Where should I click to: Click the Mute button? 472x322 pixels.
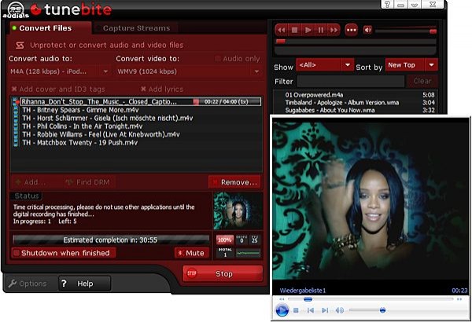click(191, 253)
